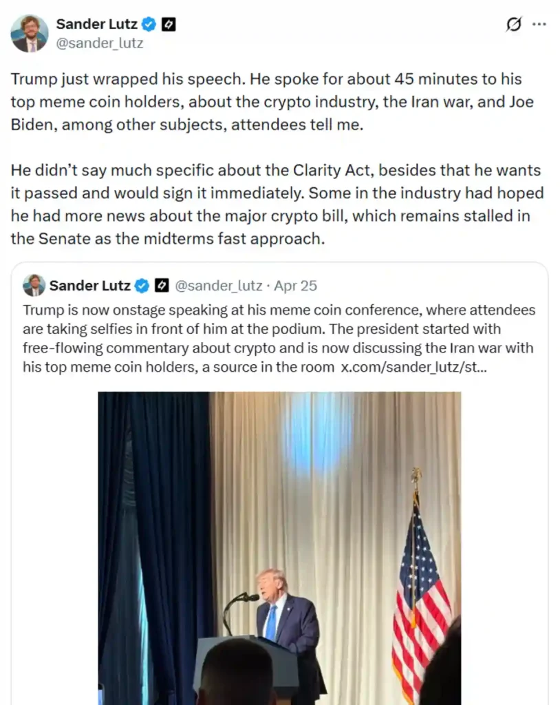Click the display name Sander Lutz
This screenshot has height=705, width=560.
96,23
